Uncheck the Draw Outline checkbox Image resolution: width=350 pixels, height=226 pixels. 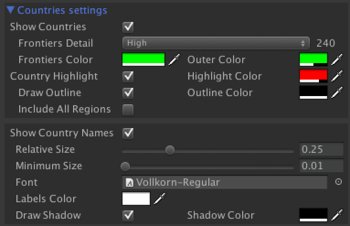point(128,93)
